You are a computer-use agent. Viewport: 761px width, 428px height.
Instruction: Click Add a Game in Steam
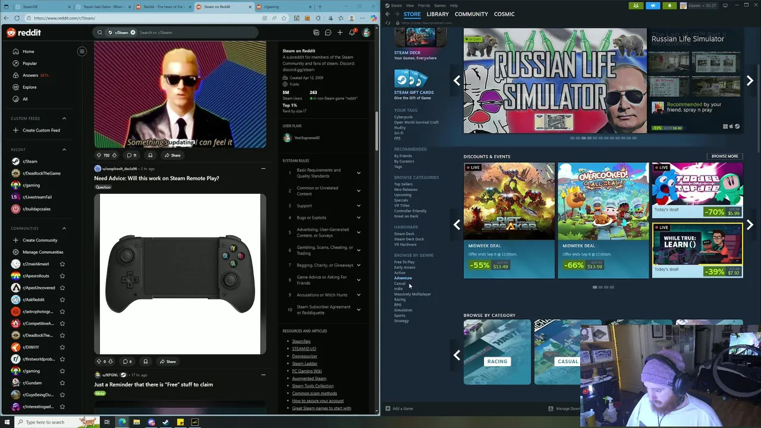(399, 408)
